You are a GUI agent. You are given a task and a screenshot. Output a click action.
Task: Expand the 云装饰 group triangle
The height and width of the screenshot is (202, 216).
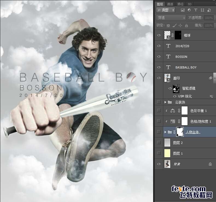pos(165,102)
